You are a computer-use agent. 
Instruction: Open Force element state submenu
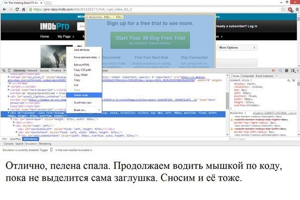coord(84,58)
